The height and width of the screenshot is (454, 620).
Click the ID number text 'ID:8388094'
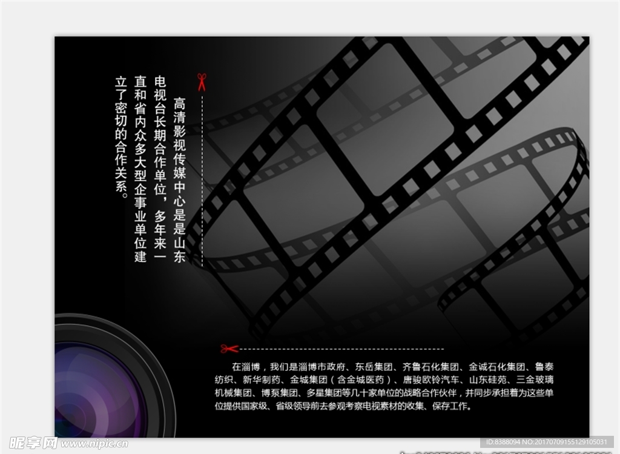click(x=502, y=442)
